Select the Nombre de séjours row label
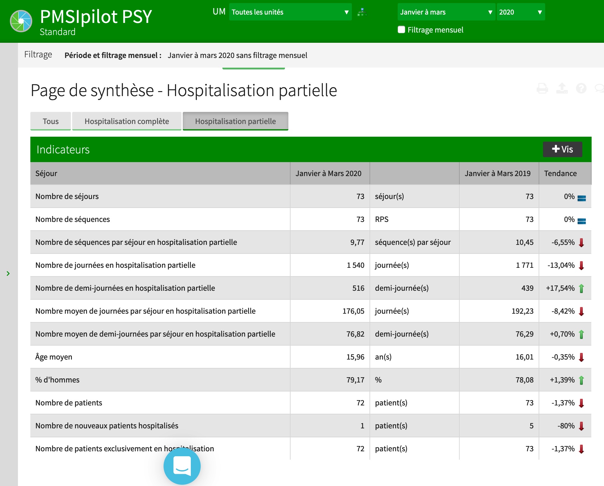 click(x=67, y=196)
